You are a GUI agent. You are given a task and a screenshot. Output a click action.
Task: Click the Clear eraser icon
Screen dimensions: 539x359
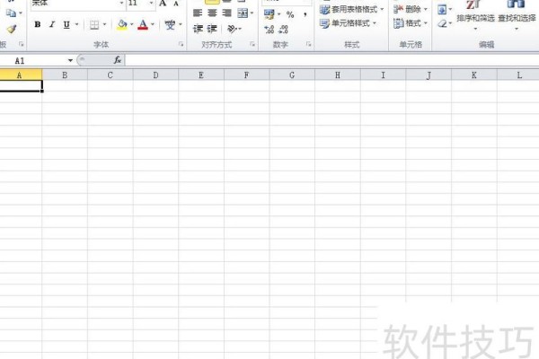pos(442,23)
